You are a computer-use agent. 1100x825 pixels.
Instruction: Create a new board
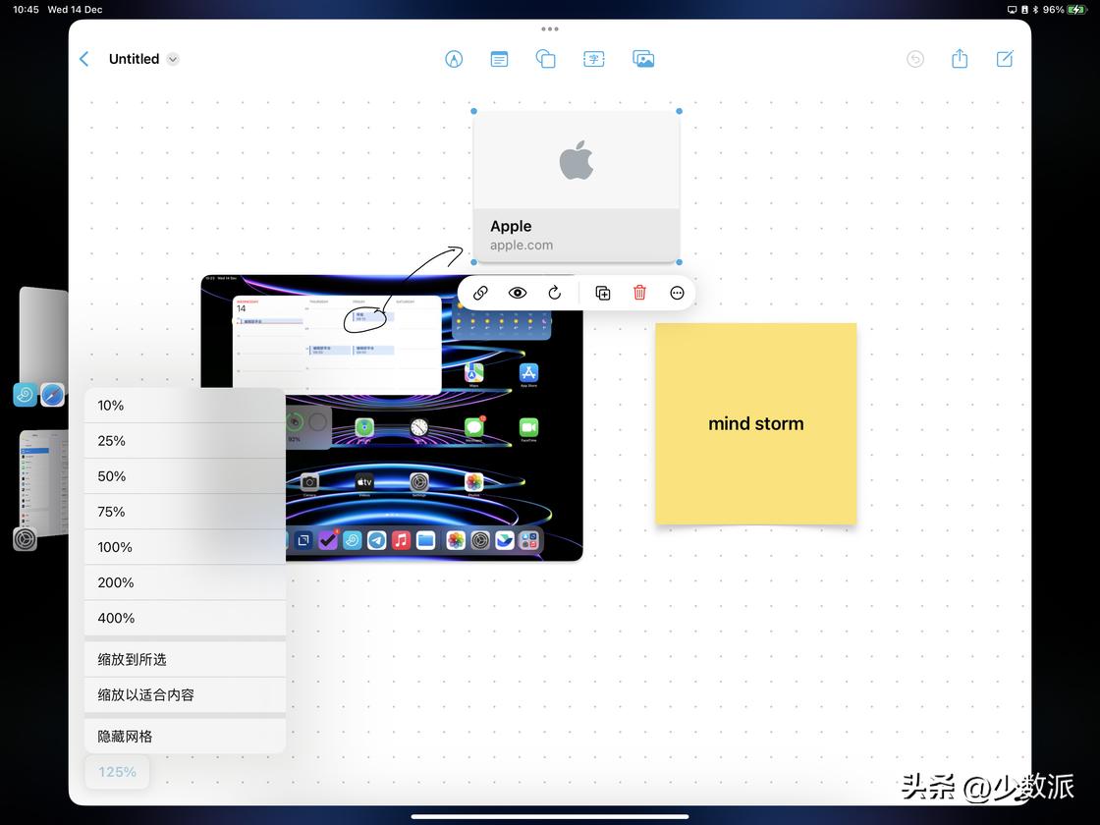(1005, 59)
